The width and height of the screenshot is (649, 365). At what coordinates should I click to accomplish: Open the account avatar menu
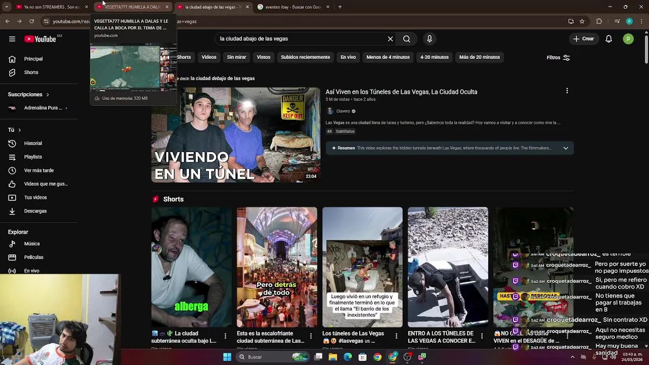pyautogui.click(x=628, y=39)
